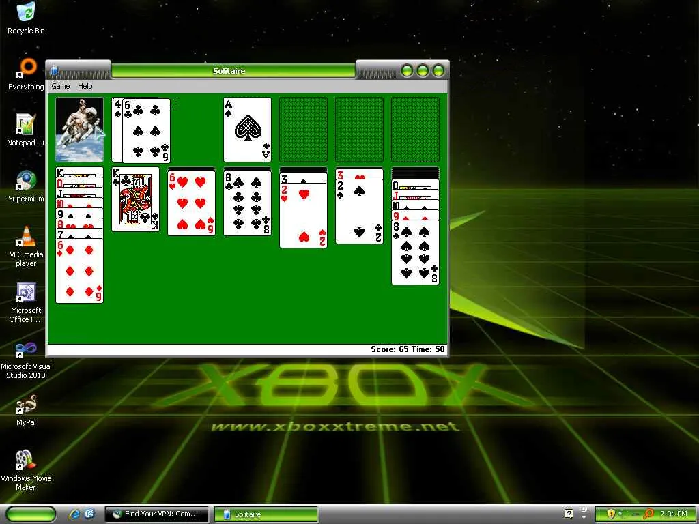
Task: Draw from the astronaut stock deck
Action: pyautogui.click(x=79, y=130)
